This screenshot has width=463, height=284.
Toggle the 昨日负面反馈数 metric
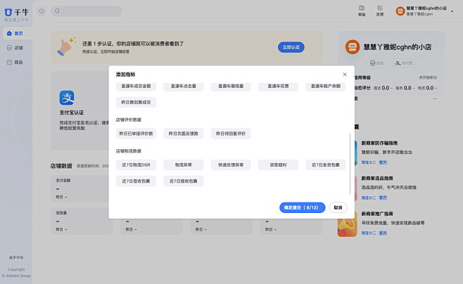tap(182, 133)
